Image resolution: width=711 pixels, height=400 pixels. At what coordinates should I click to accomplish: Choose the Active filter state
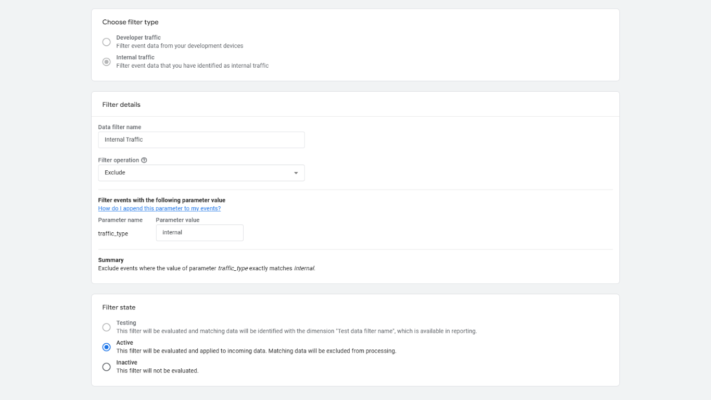point(106,347)
